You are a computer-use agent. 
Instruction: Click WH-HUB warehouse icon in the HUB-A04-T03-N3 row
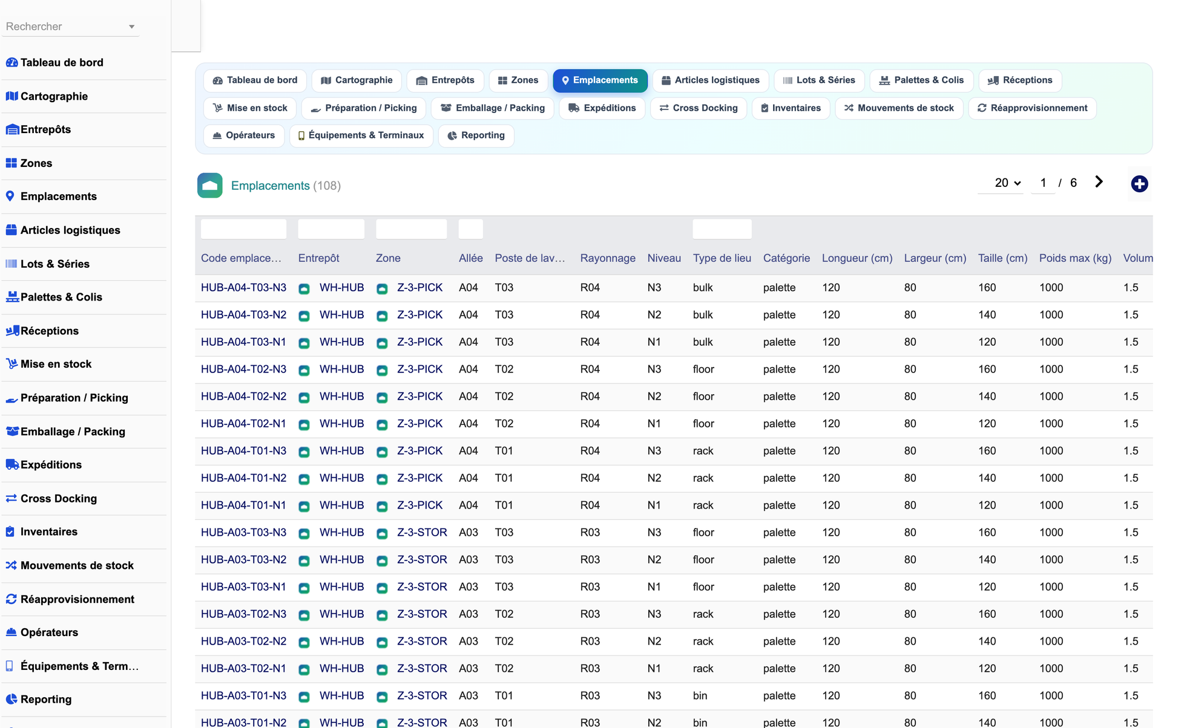point(304,288)
